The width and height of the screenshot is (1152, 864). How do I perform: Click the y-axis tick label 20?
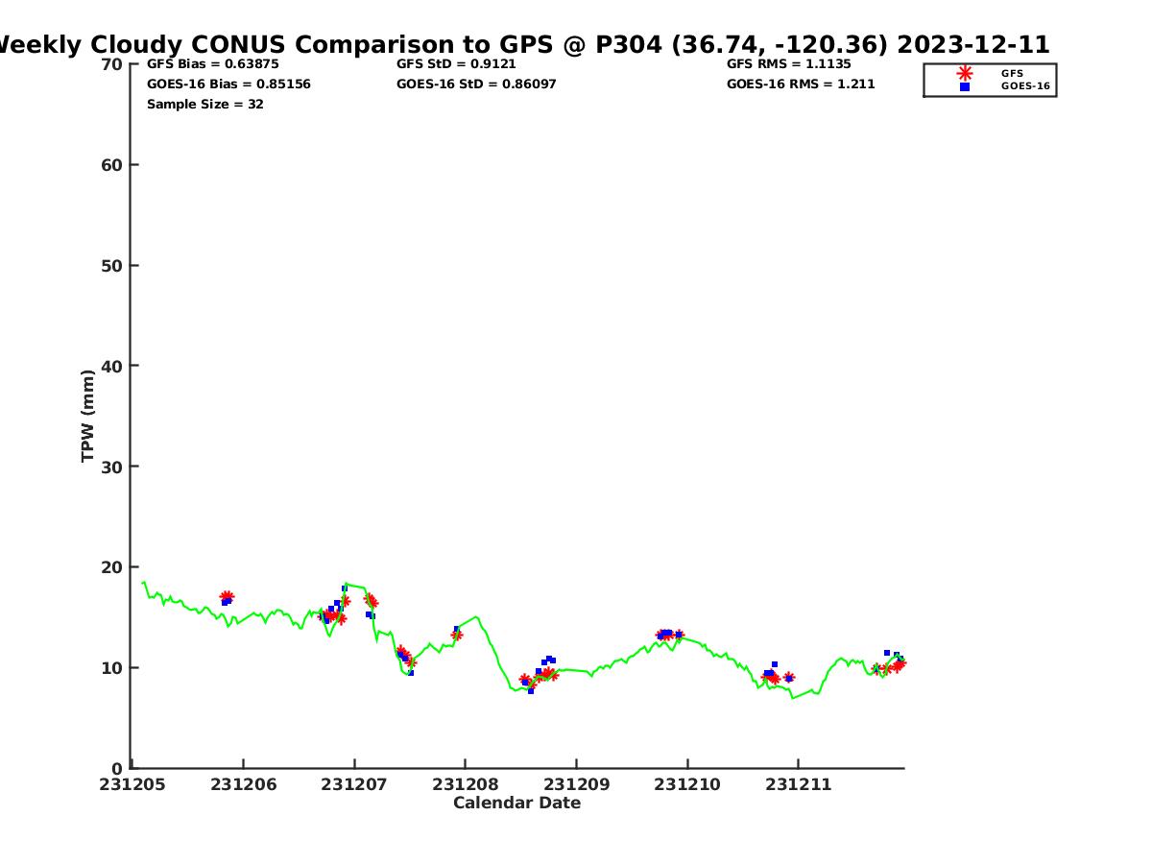(x=112, y=567)
